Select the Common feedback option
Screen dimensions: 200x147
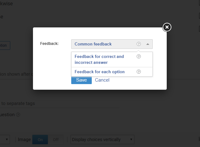click(x=93, y=44)
